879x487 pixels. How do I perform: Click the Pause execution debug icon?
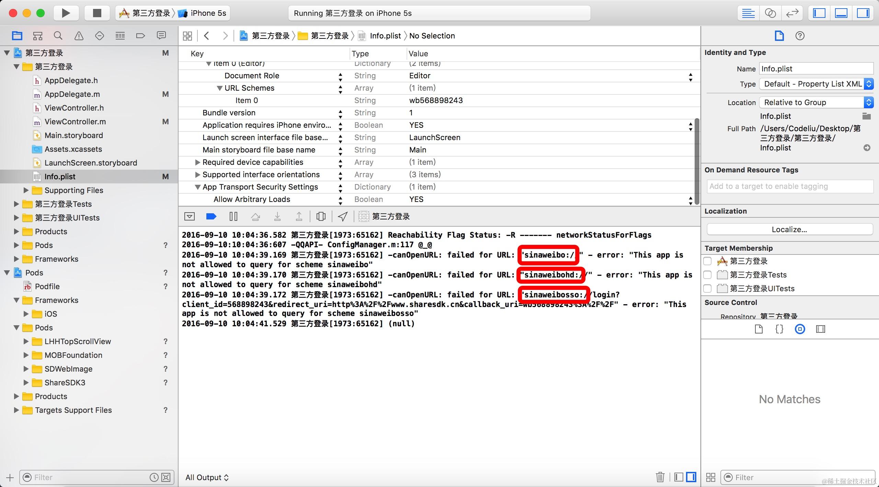[233, 216]
